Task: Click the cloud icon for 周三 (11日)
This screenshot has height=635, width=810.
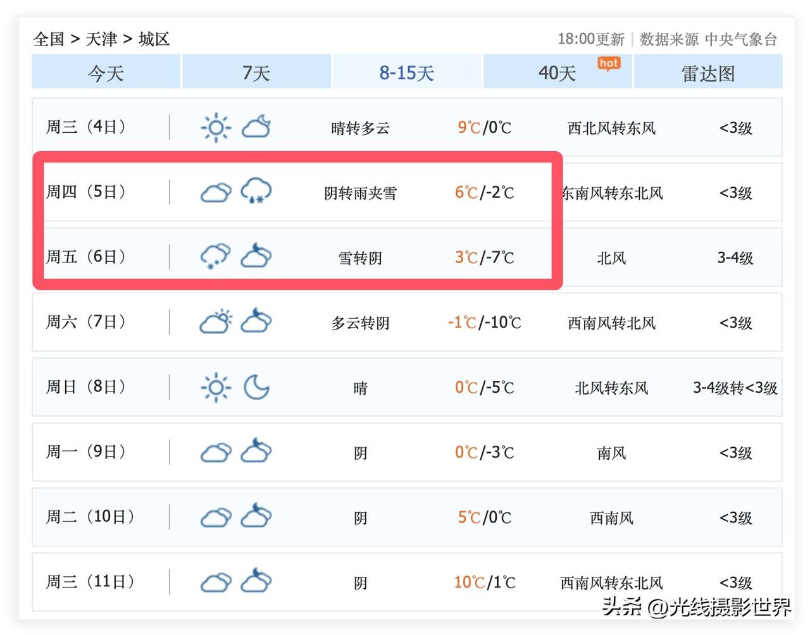Action: (x=215, y=581)
